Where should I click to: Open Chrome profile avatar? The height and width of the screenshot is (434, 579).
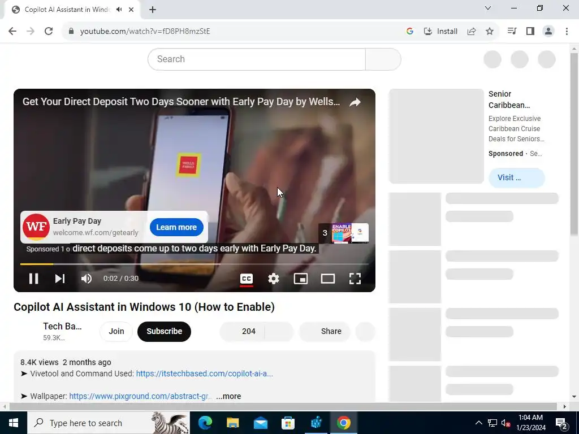(x=548, y=32)
